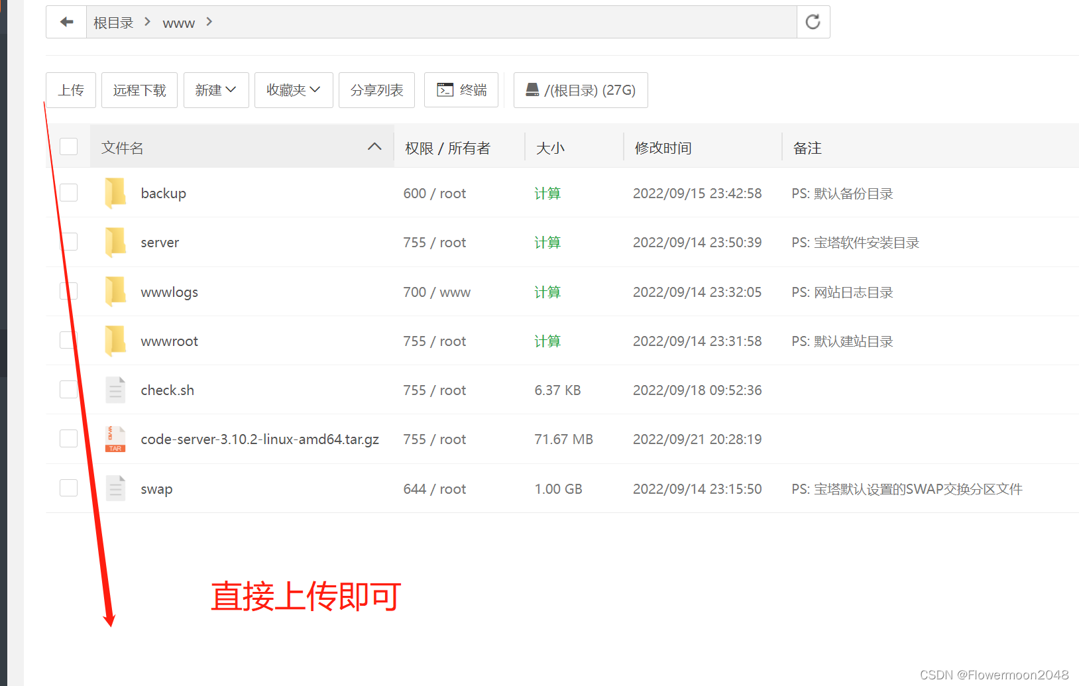The image size is (1079, 686).
Task: Calculate size of wwwlogs folder
Action: (547, 292)
